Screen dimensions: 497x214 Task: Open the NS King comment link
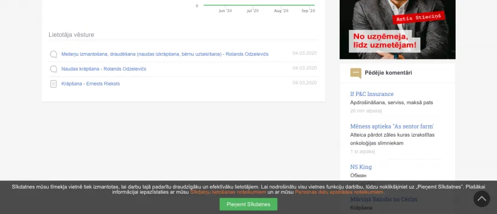[x=361, y=167]
